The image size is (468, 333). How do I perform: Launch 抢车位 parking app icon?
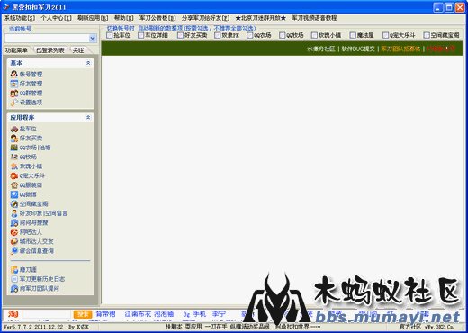[x=14, y=129]
